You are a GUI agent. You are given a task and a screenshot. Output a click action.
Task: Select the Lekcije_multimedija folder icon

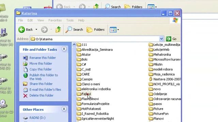tap(151, 45)
